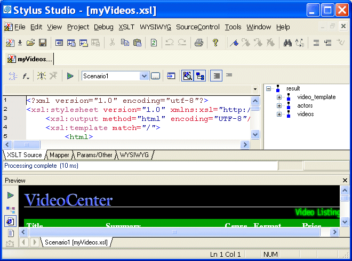The image size is (352, 261).
Task: Show preview in Internet Explorer browser view
Action: pos(10,221)
